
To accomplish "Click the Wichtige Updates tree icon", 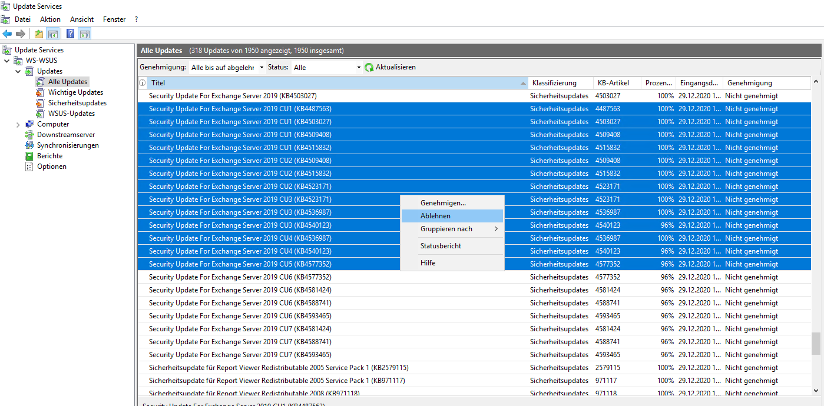I will tap(41, 92).
